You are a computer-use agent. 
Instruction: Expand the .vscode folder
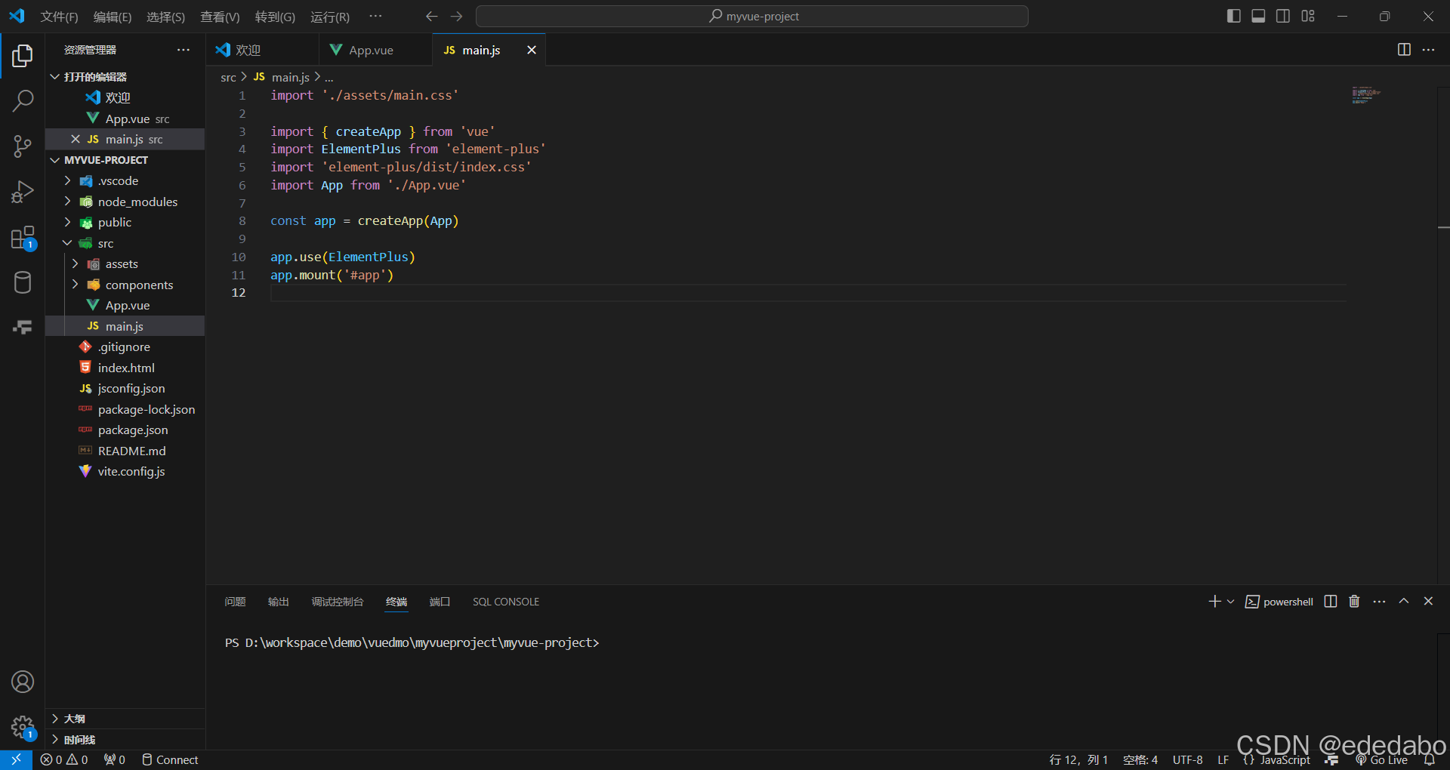click(67, 180)
